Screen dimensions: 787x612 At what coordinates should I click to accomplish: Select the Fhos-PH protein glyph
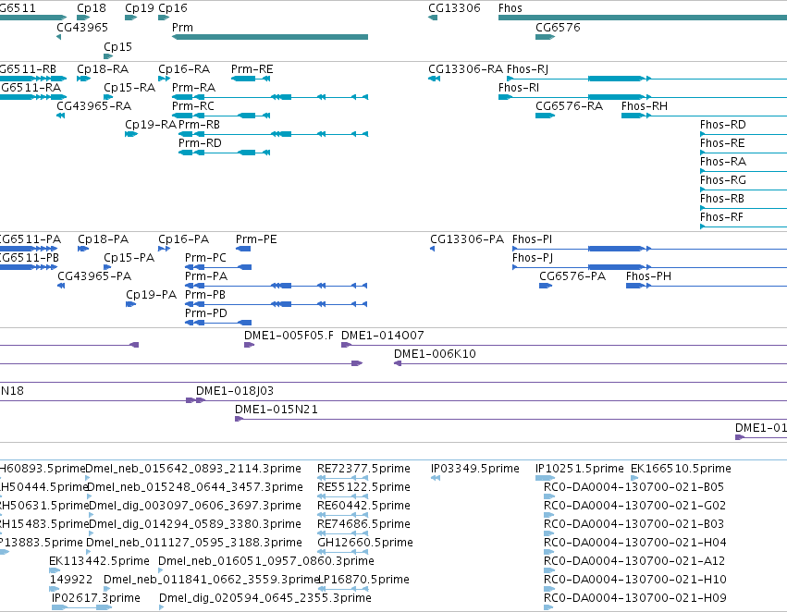pyautogui.click(x=707, y=286)
